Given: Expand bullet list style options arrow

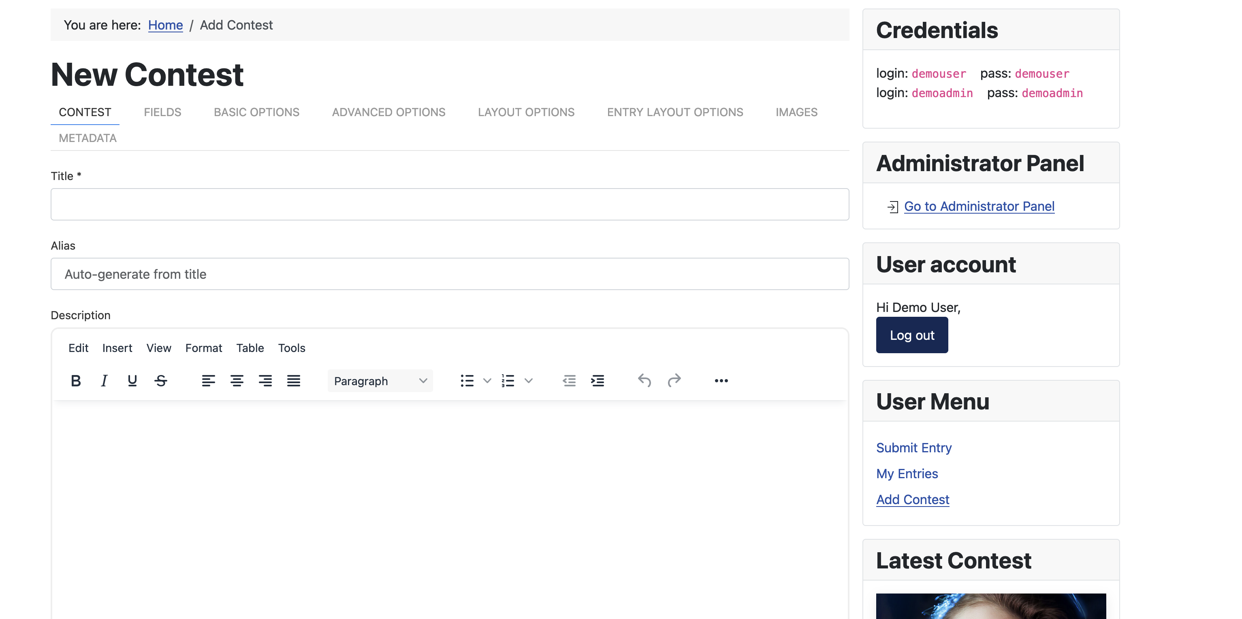Looking at the screenshot, I should pos(487,381).
